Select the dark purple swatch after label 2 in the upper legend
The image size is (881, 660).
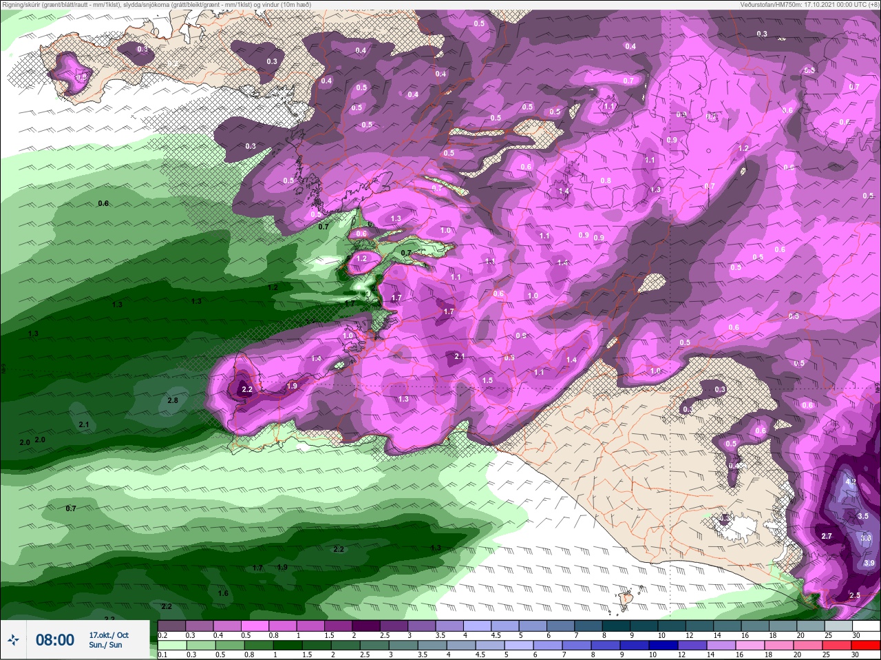click(x=367, y=626)
